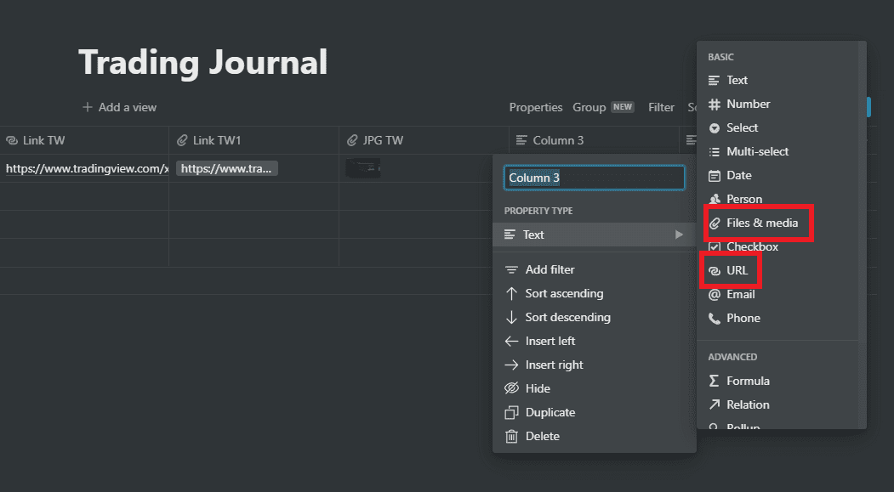Select the Delete menu entry
894x492 pixels.
[x=594, y=437]
